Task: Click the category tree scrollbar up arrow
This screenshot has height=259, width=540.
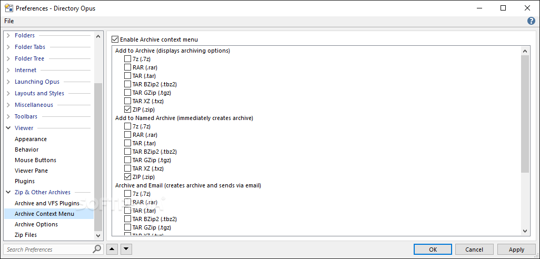Action: tap(98, 36)
